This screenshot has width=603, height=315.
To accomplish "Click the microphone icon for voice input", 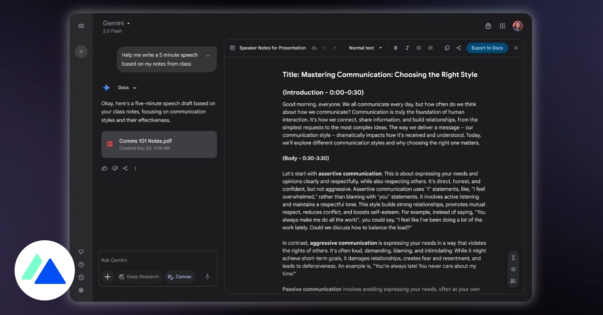I will [x=207, y=276].
